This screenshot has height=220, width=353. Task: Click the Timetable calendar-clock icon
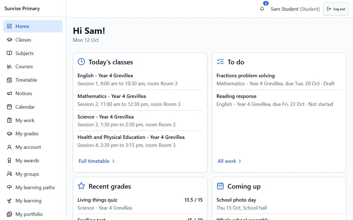pyautogui.click(x=9, y=80)
